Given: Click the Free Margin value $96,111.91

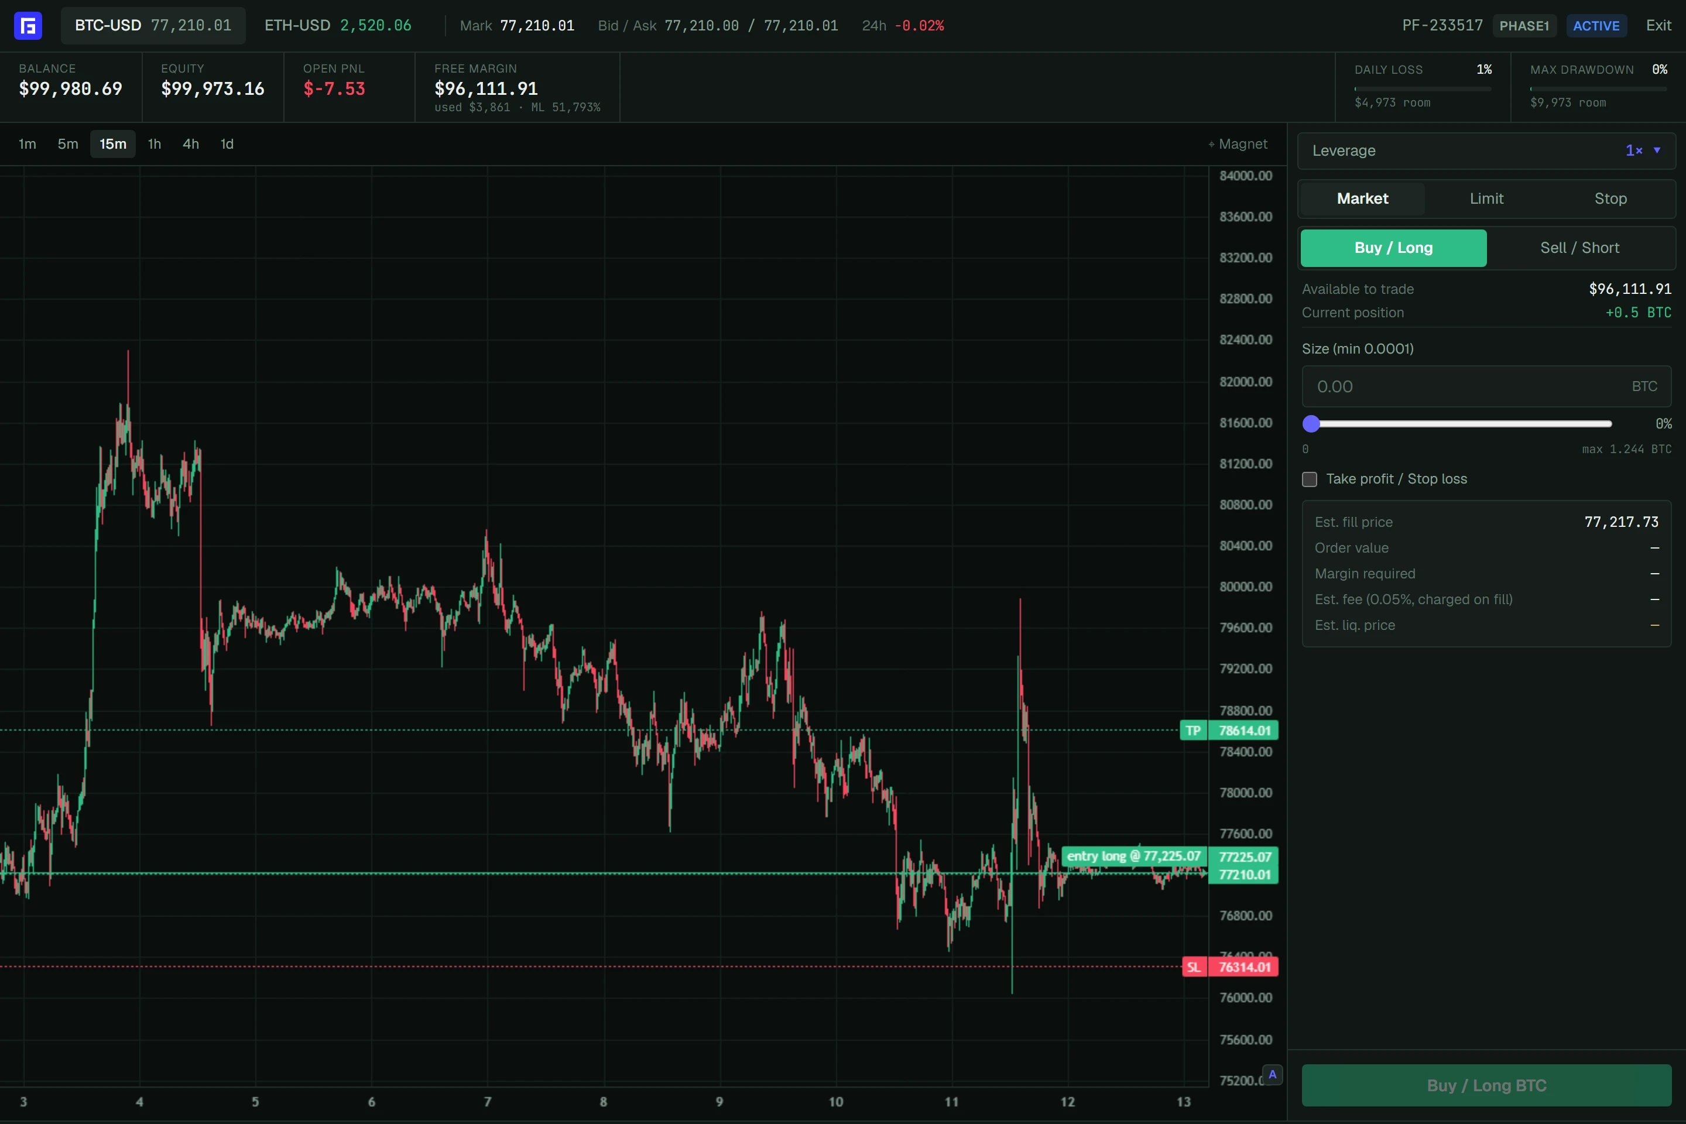Looking at the screenshot, I should point(486,89).
